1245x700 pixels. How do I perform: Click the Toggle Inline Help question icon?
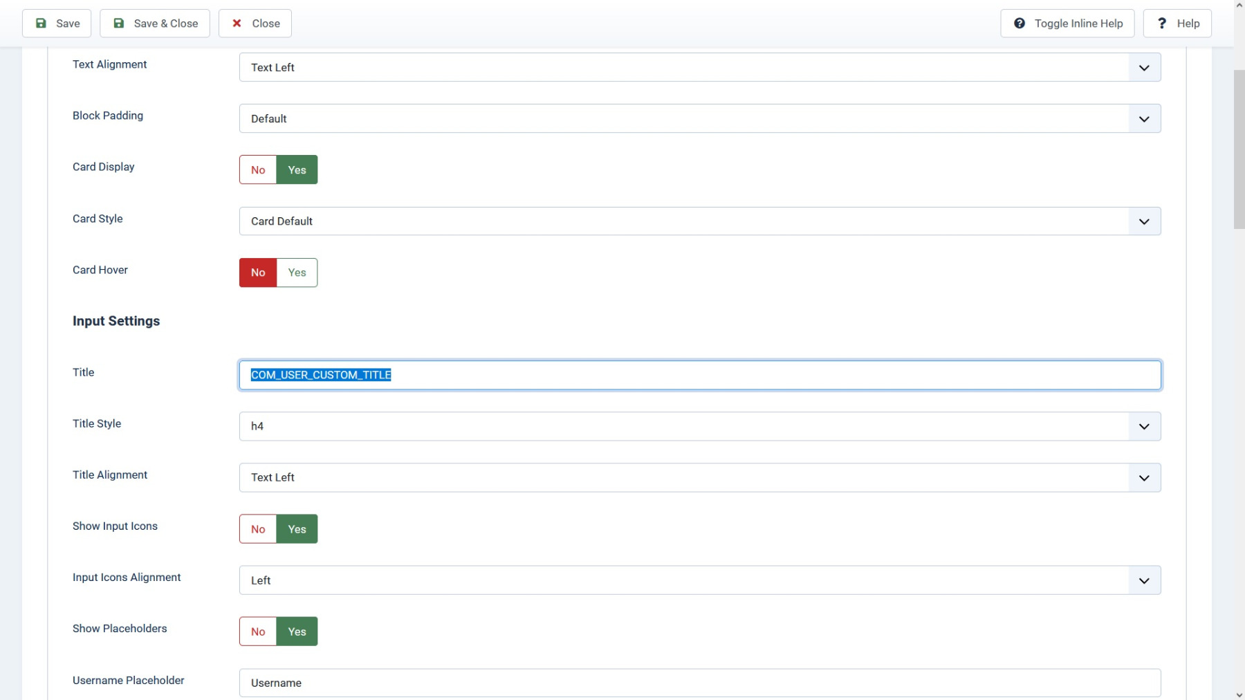pyautogui.click(x=1020, y=24)
